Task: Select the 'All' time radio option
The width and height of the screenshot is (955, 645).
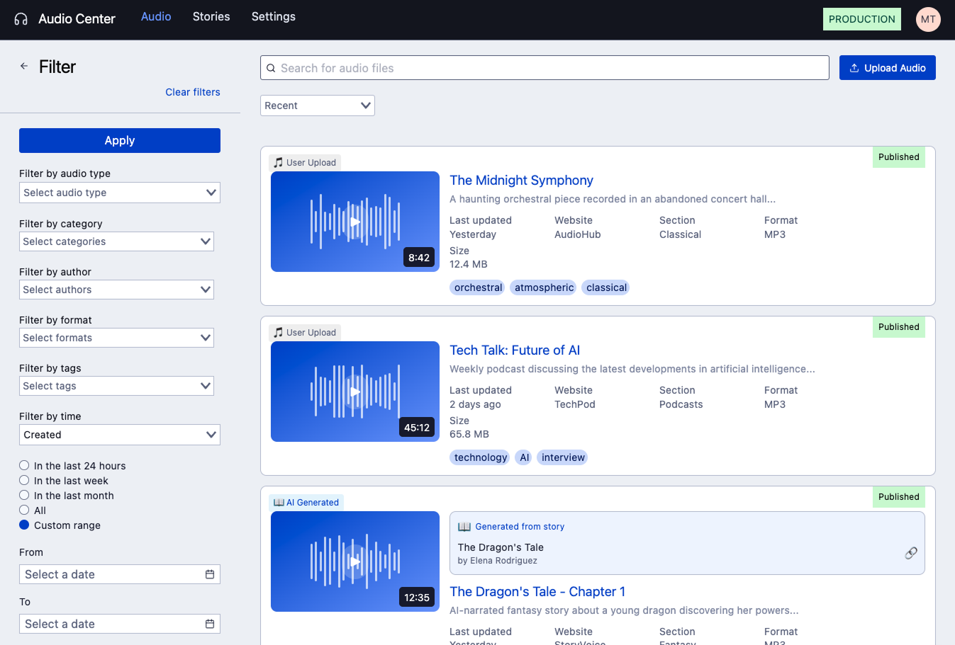Action: click(24, 510)
